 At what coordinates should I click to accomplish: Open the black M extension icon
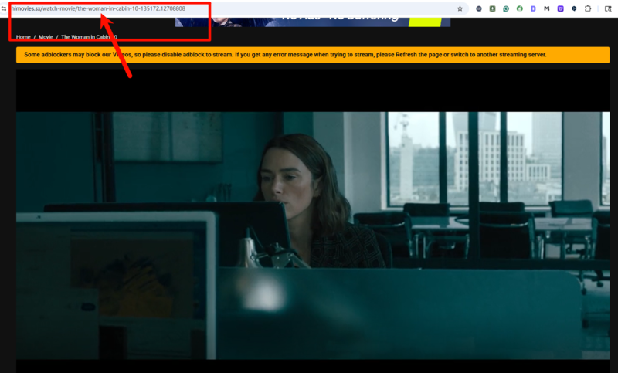pyautogui.click(x=547, y=8)
